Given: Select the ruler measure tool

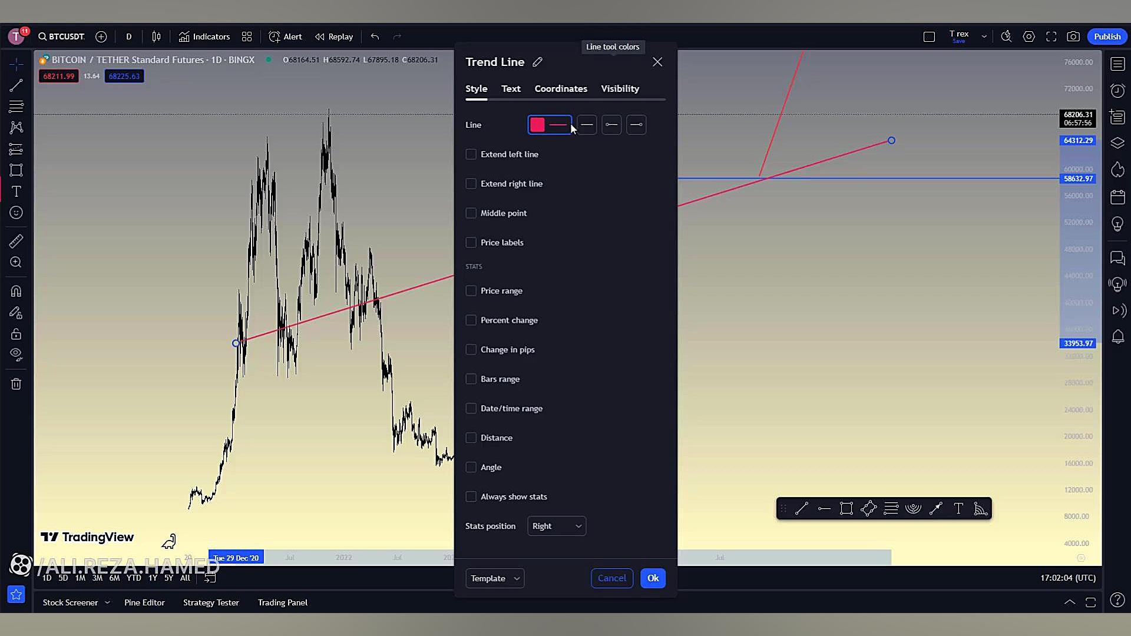Looking at the screenshot, I should point(16,241).
